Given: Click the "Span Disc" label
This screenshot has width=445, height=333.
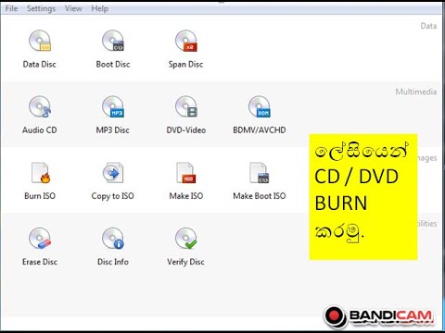Looking at the screenshot, I should point(185,64).
